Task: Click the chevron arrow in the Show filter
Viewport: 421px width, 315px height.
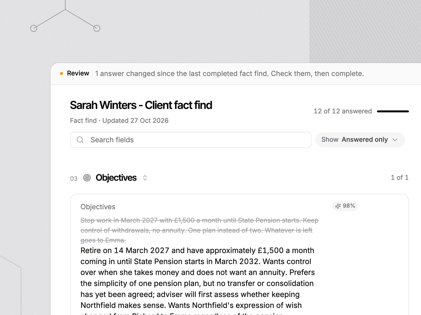Action: (x=395, y=140)
